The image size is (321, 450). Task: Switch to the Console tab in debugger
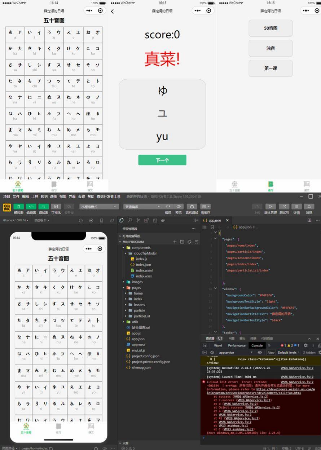coord(257,345)
